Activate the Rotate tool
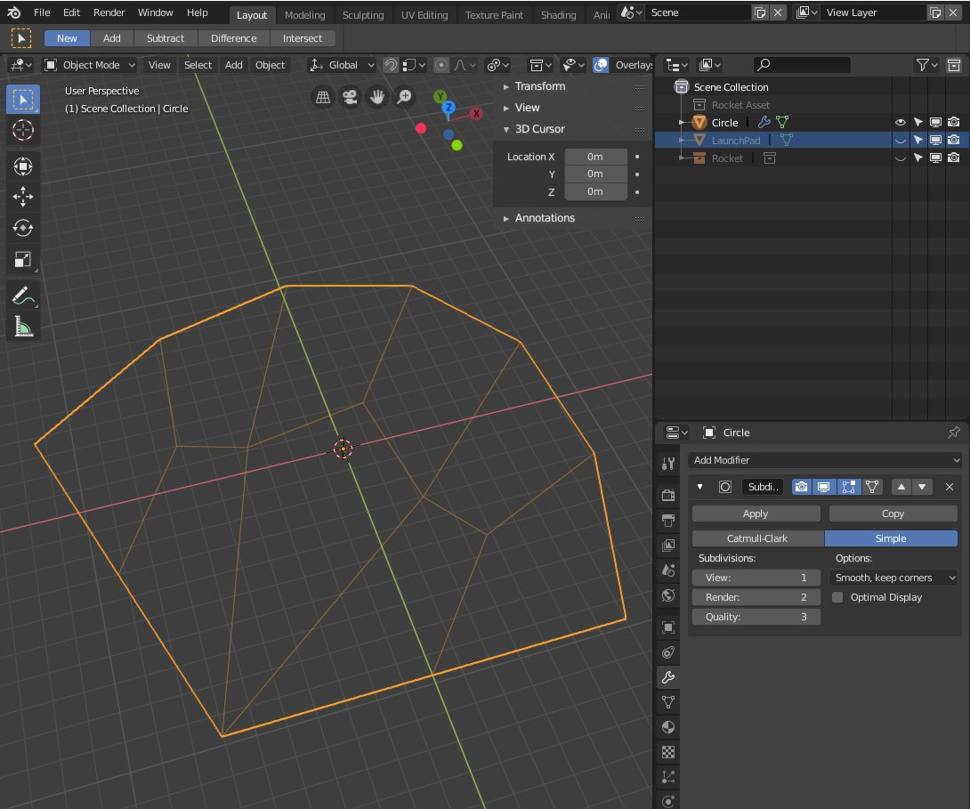Image resolution: width=970 pixels, height=809 pixels. coord(23,228)
